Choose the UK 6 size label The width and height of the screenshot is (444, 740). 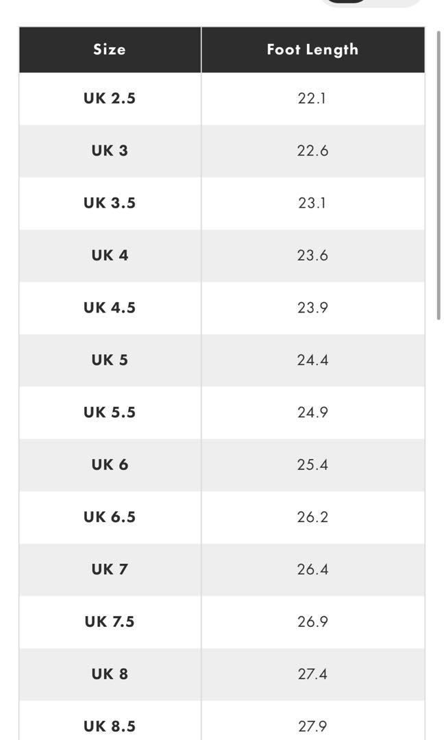[x=110, y=465]
